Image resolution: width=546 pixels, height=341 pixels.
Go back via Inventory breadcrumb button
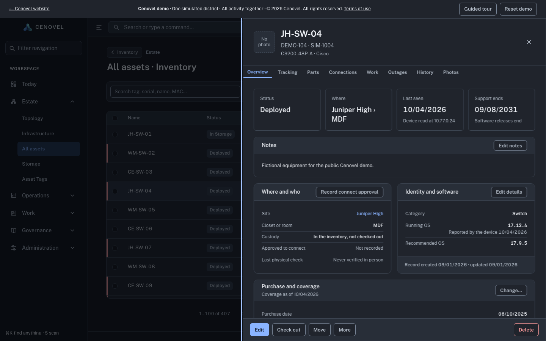pyautogui.click(x=124, y=52)
